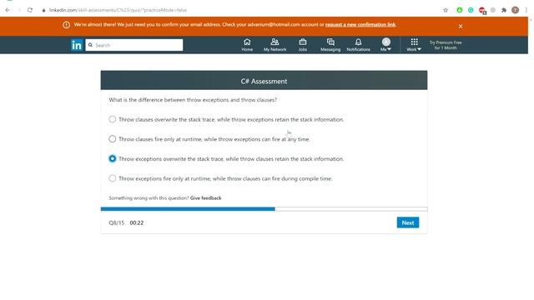
Task: Open the teal Grammarly-style extension icon
Action: click(x=471, y=10)
